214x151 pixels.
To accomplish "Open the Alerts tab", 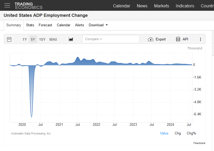I will [x=79, y=25].
